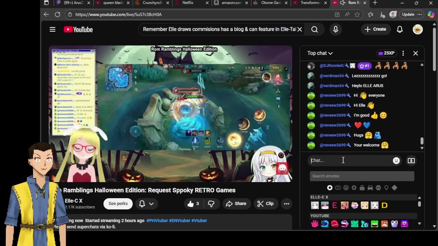Focus the Chat message input field

350,161
